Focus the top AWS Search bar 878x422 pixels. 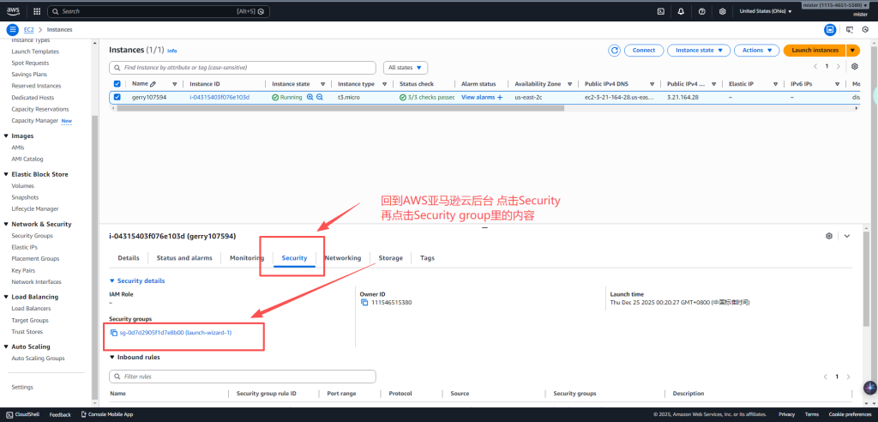pos(159,11)
